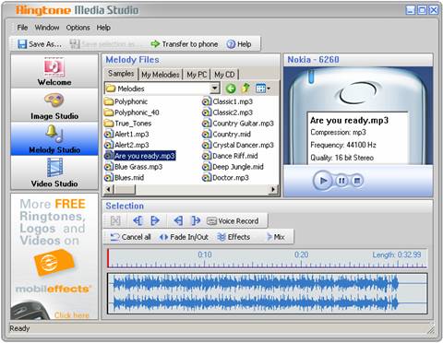The image size is (443, 343).
Task: Select Classic2.mp3 file
Action: coord(228,112)
